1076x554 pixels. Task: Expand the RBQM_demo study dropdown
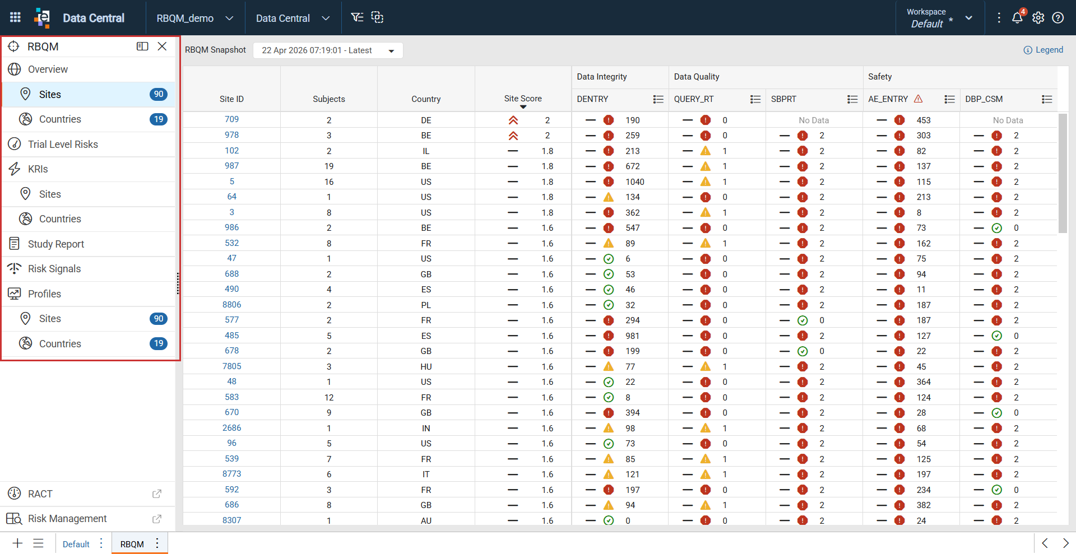(229, 18)
